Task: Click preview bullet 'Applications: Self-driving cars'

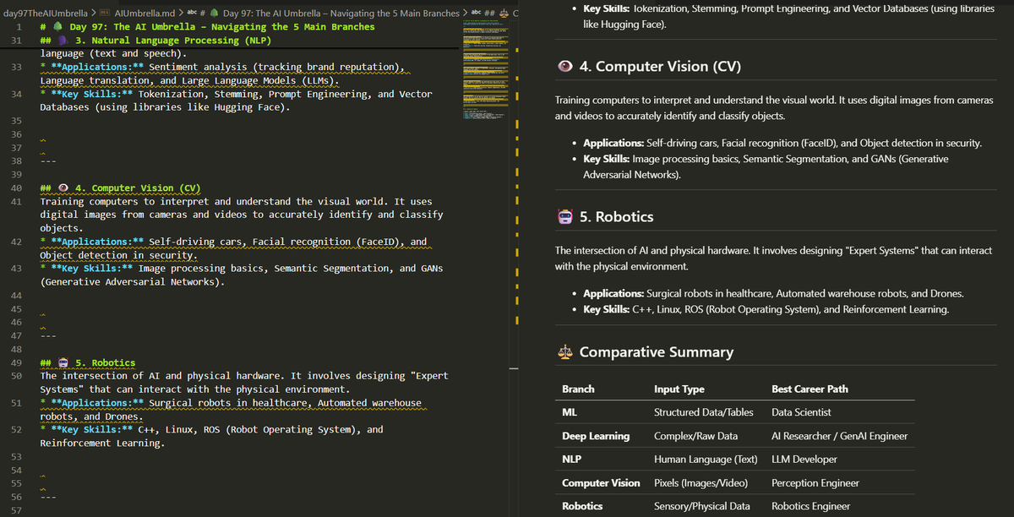Action: click(782, 144)
